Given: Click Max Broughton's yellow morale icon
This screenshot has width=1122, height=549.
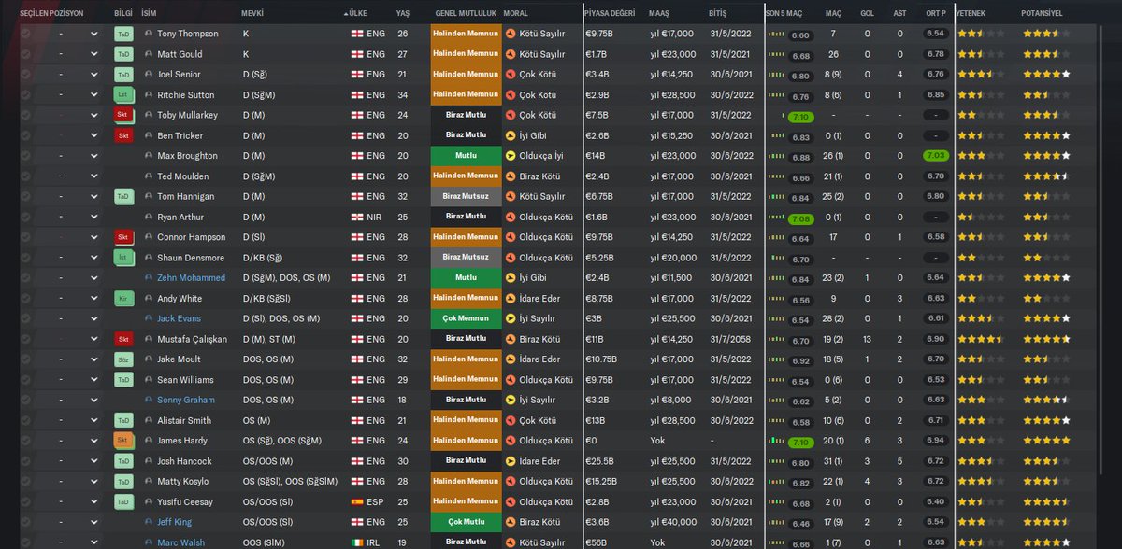Looking at the screenshot, I should pyautogui.click(x=511, y=156).
